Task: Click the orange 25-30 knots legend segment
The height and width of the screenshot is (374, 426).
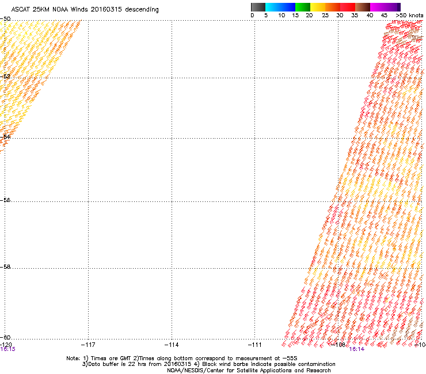Action: (x=333, y=7)
